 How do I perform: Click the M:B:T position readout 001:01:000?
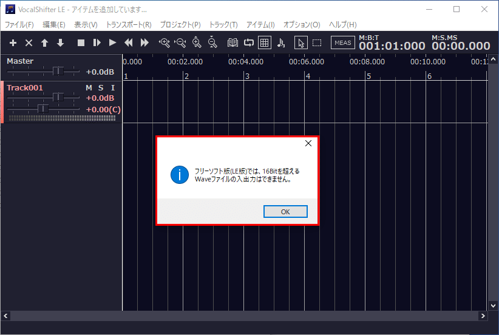(392, 46)
